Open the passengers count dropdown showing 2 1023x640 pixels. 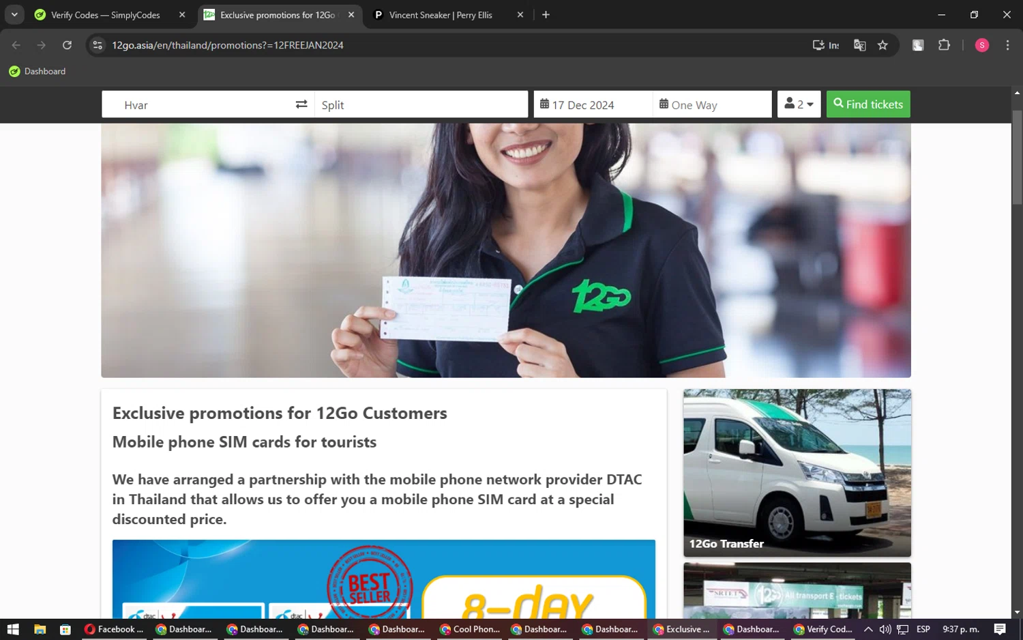click(x=799, y=104)
